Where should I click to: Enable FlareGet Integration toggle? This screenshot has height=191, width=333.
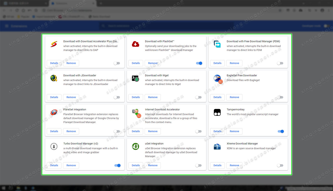(x=117, y=131)
